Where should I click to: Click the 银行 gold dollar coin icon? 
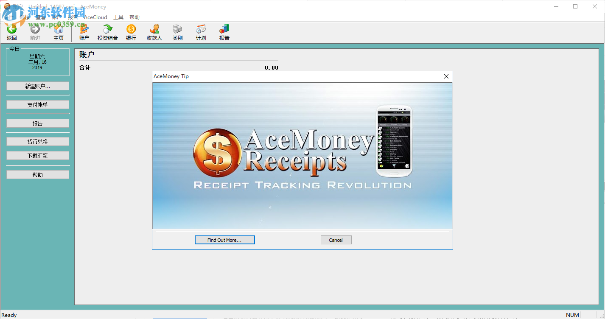131,29
